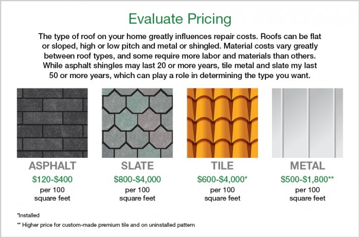Click the $600-$4,000* tile price
The width and height of the screenshot is (360, 238).
222,179
